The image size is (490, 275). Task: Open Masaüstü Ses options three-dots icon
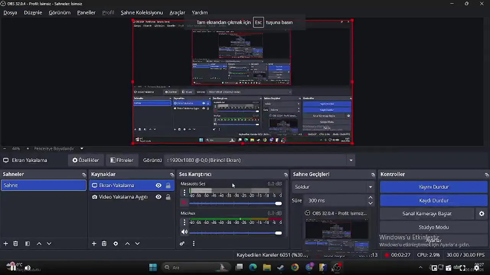(x=184, y=192)
